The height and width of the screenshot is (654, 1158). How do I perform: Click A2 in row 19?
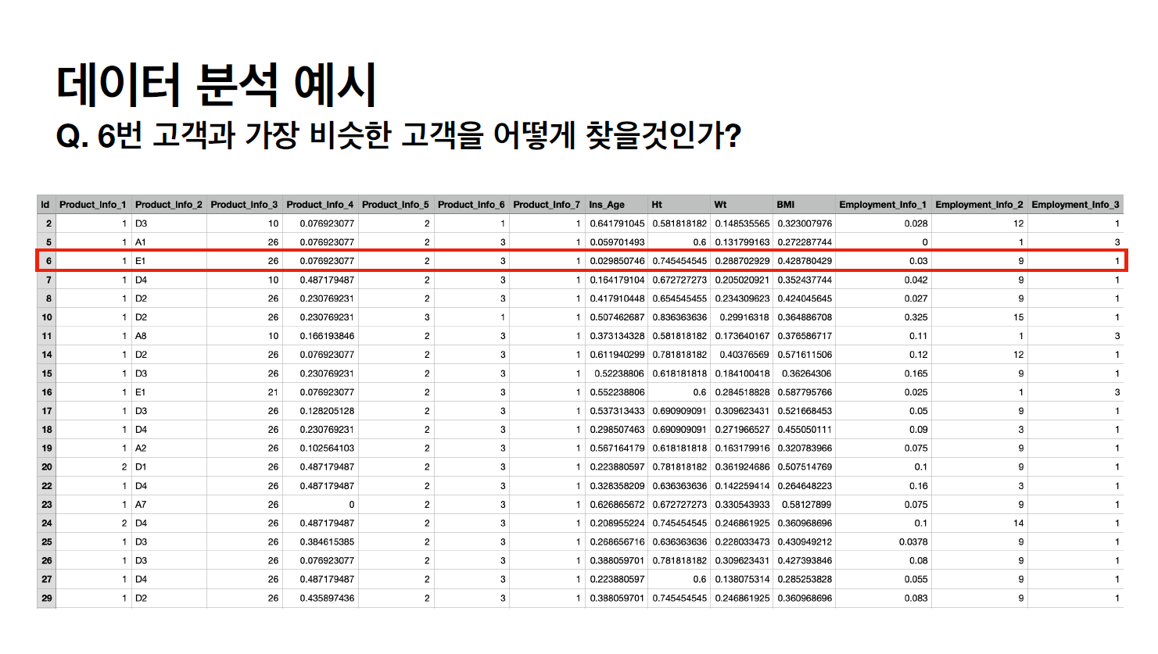coord(141,449)
